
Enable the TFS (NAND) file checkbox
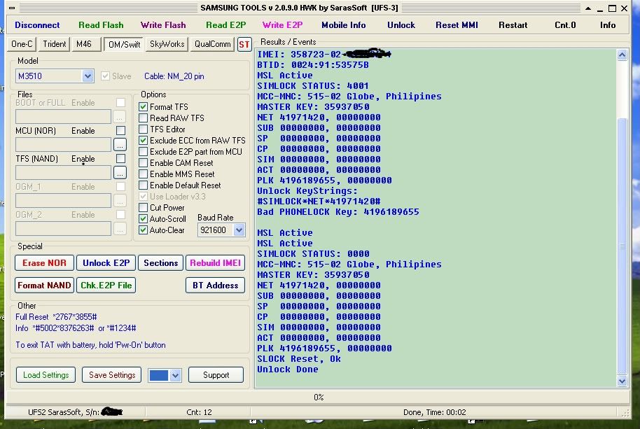point(121,159)
